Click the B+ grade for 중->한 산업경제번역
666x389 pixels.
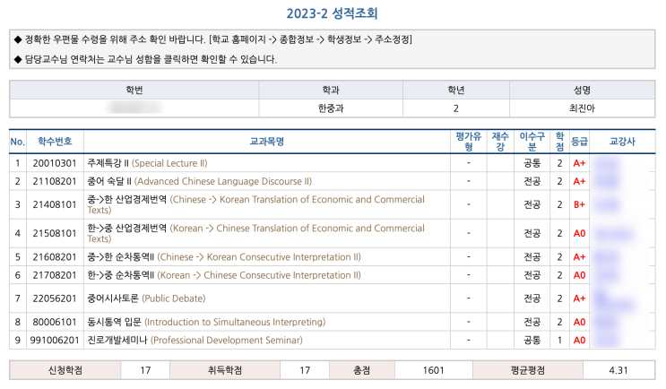point(579,204)
